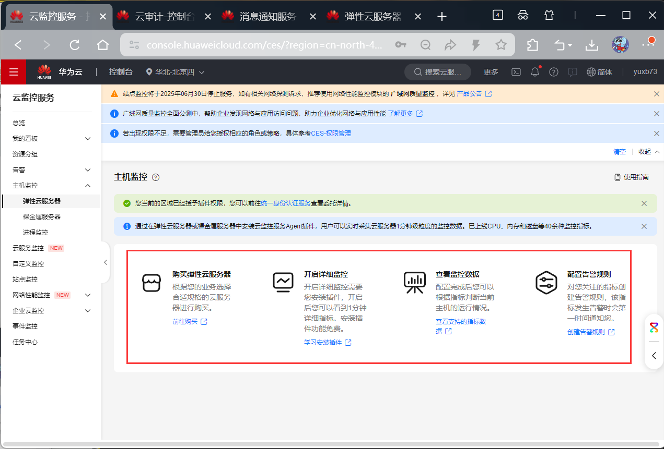Select 裸金属服务器 in the sidebar
Image resolution: width=664 pixels, height=449 pixels.
(42, 217)
